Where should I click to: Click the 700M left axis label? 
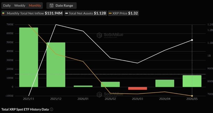pyautogui.click(x=10, y=25)
